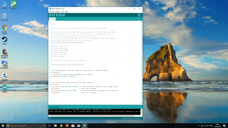Save the sketch with the down-arrow toolbar icon
The image size is (228, 128).
point(64,15)
